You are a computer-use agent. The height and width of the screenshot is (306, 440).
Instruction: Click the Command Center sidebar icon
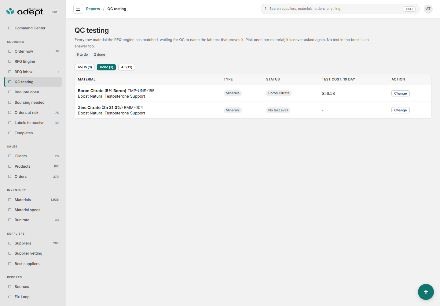click(9, 28)
